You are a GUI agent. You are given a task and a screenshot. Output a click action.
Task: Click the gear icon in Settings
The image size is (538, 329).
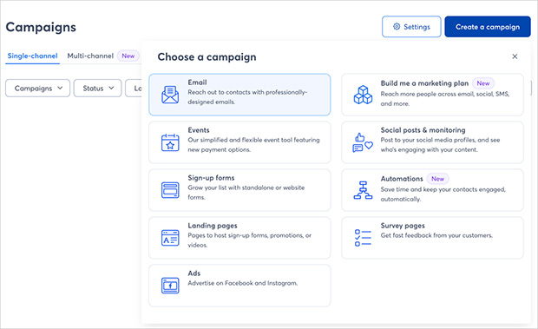coord(397,26)
